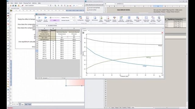Close the Chart 1 tab
Screen dimensions: 195x109
coord(89,31)
